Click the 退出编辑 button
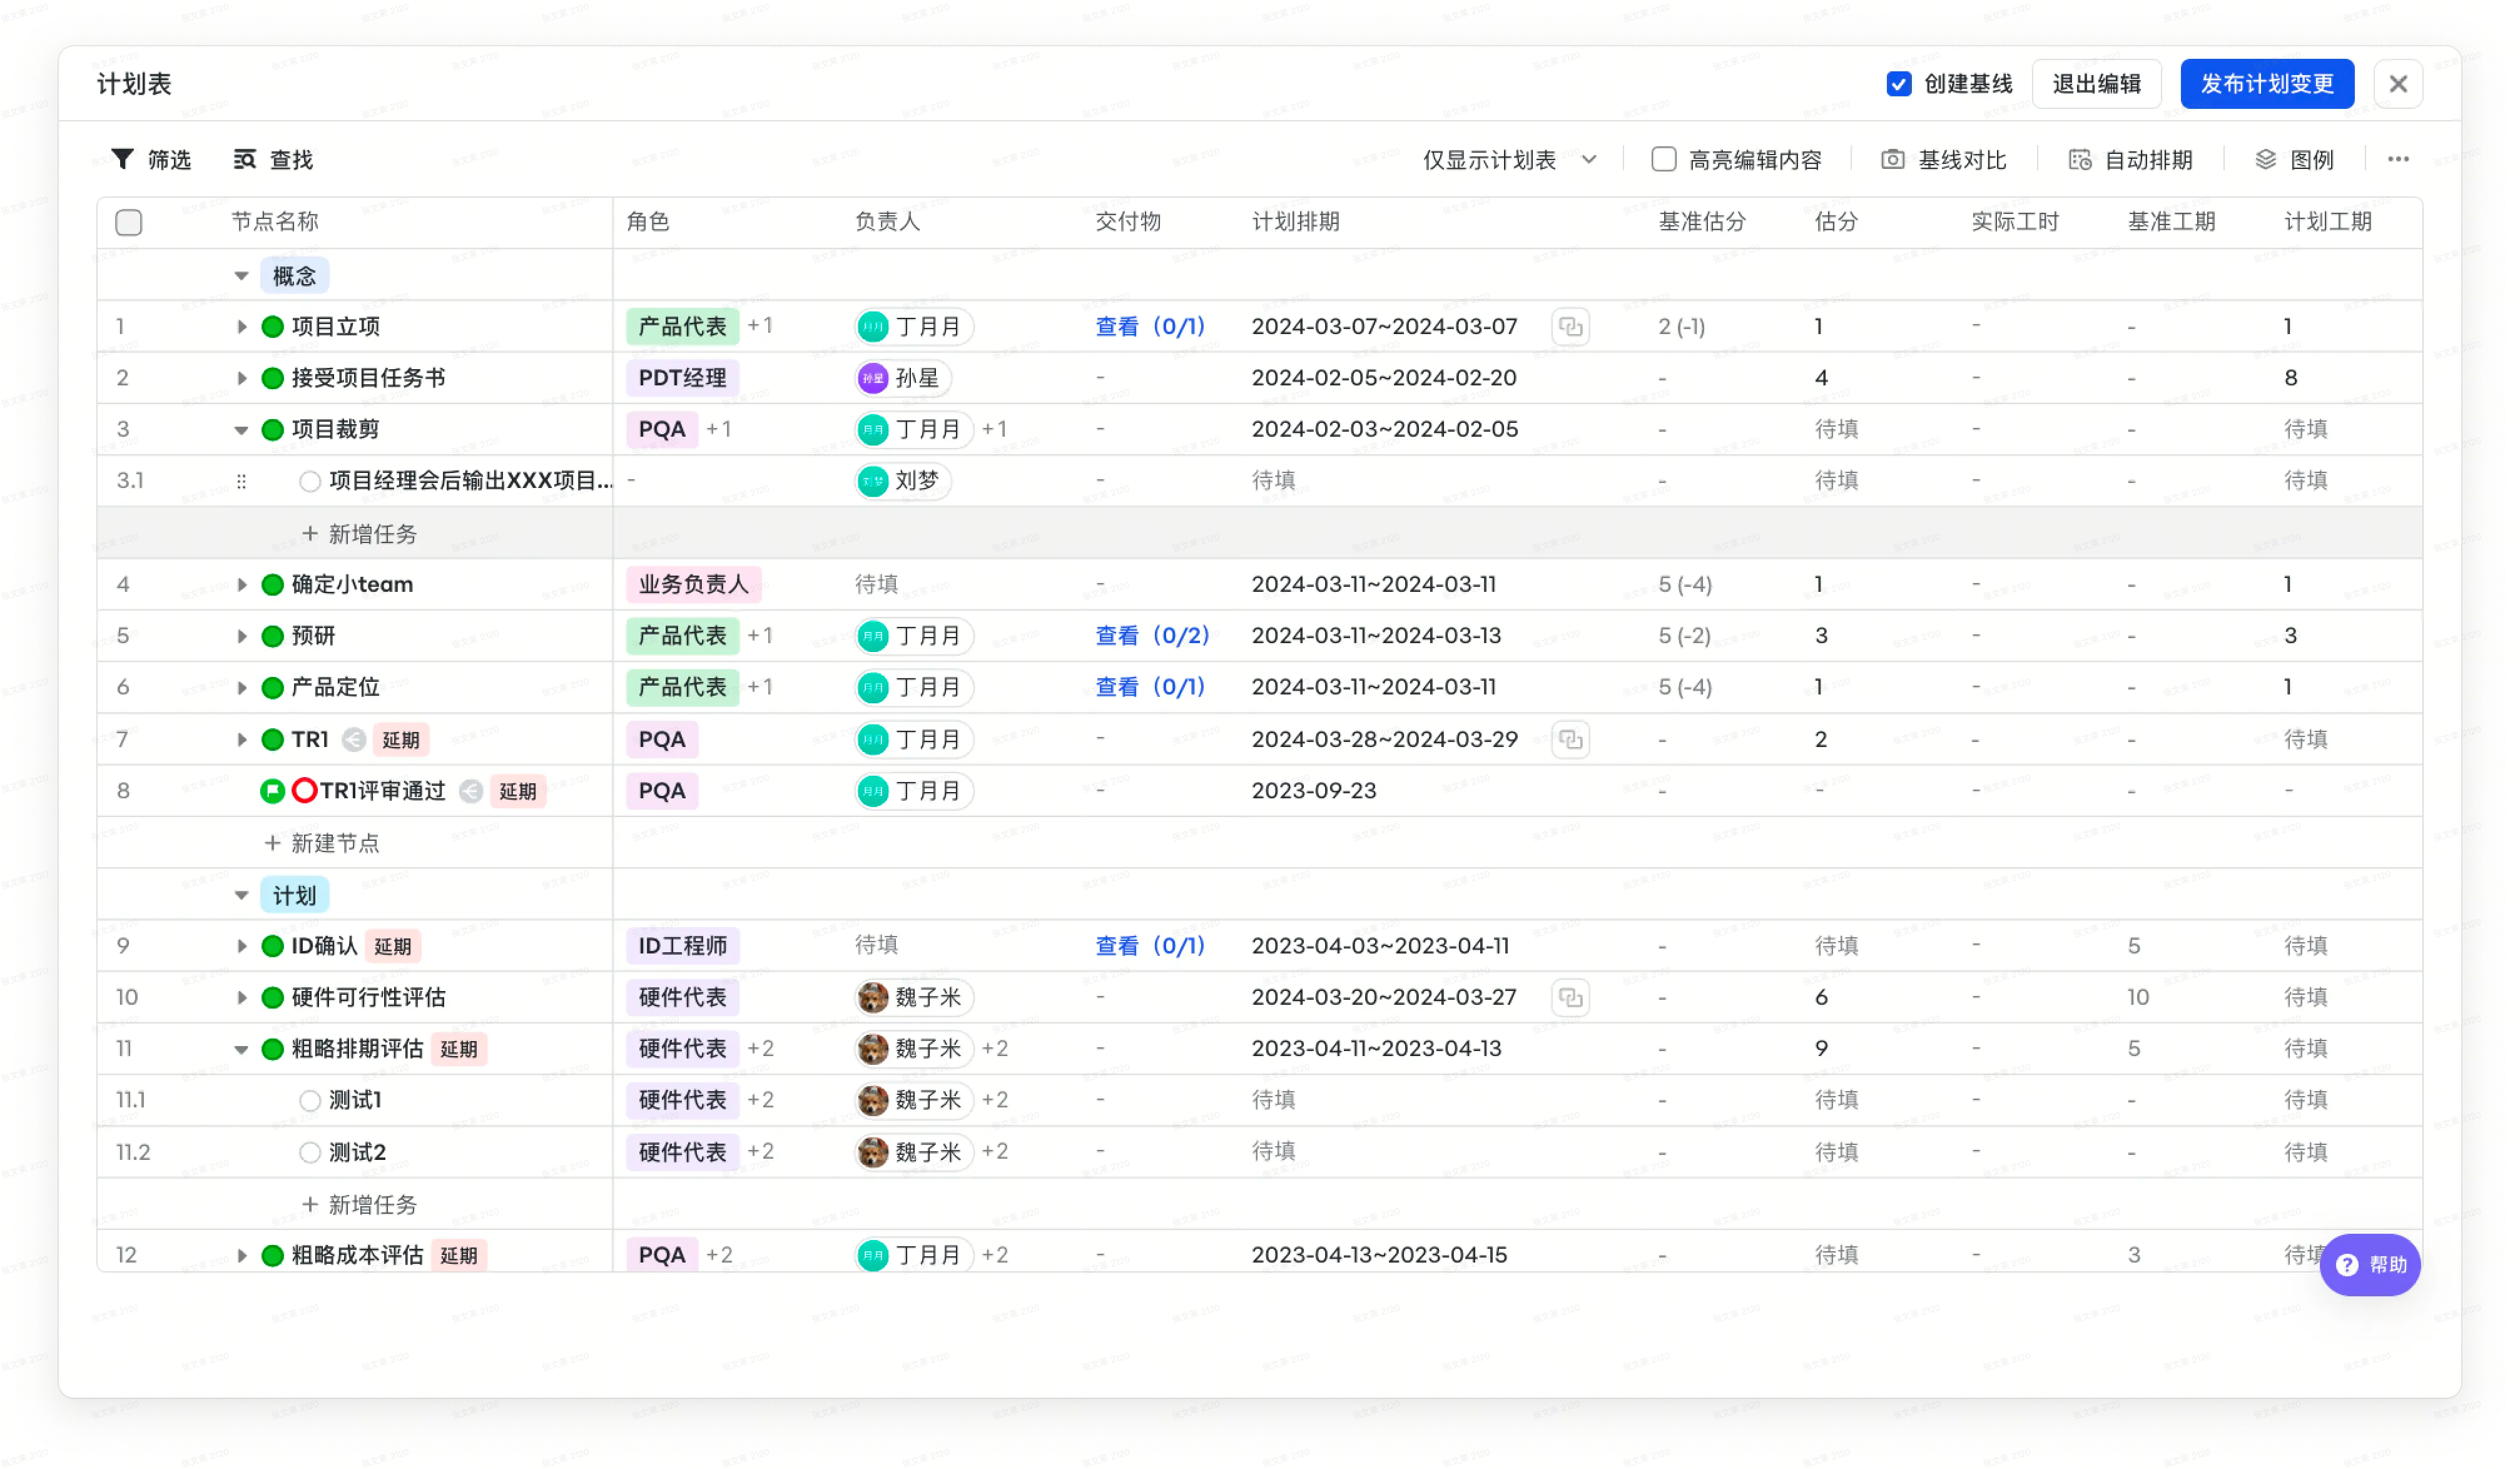Viewport: 2520px width, 1469px height. tap(2097, 84)
